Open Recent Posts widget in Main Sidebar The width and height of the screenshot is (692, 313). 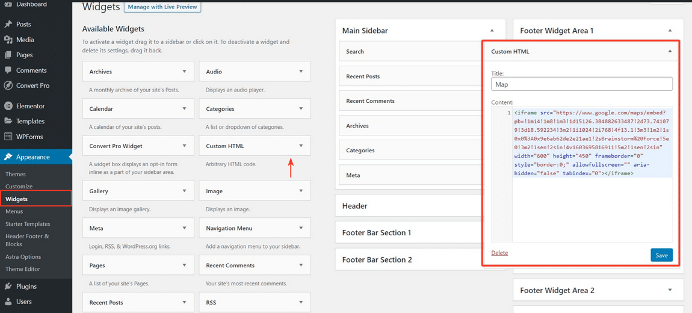click(x=410, y=76)
